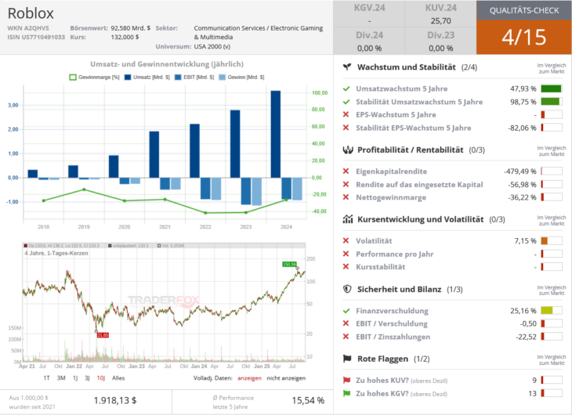The height and width of the screenshot is (415, 572).
Task: Click the Kurs value 132,000 $
Action: pyautogui.click(x=125, y=38)
